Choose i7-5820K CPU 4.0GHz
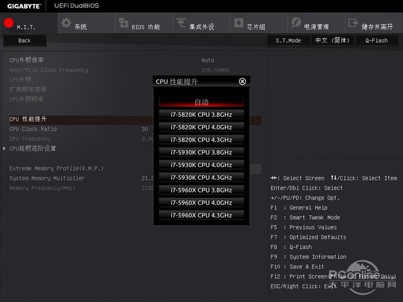 coord(201,127)
